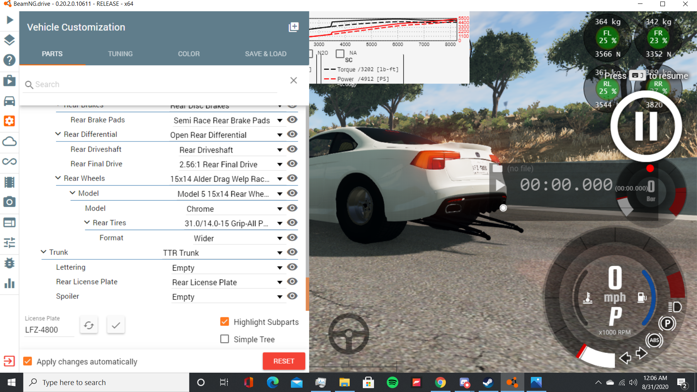The height and width of the screenshot is (392, 697).
Task: Toggle visibility eye for Lettering row
Action: pos(292,267)
